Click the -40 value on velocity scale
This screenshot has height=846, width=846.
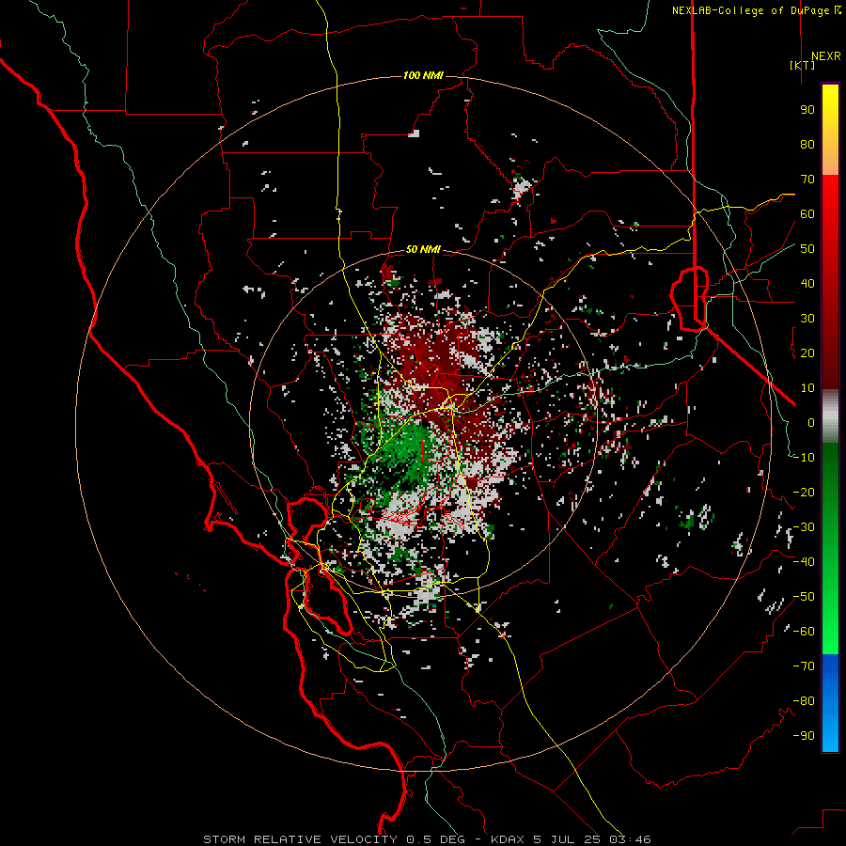[x=804, y=562]
